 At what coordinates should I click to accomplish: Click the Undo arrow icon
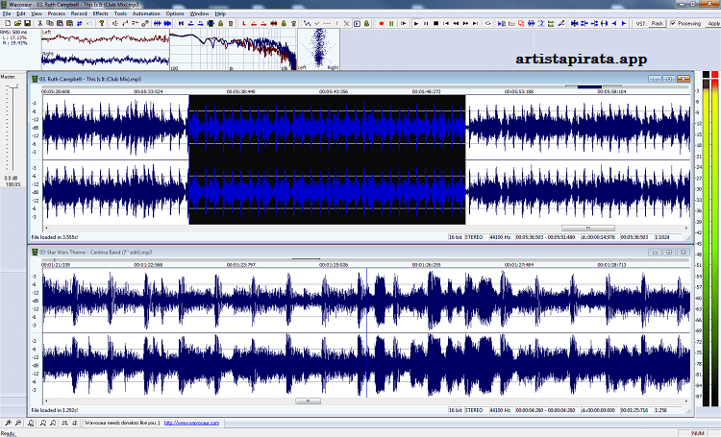click(x=89, y=23)
